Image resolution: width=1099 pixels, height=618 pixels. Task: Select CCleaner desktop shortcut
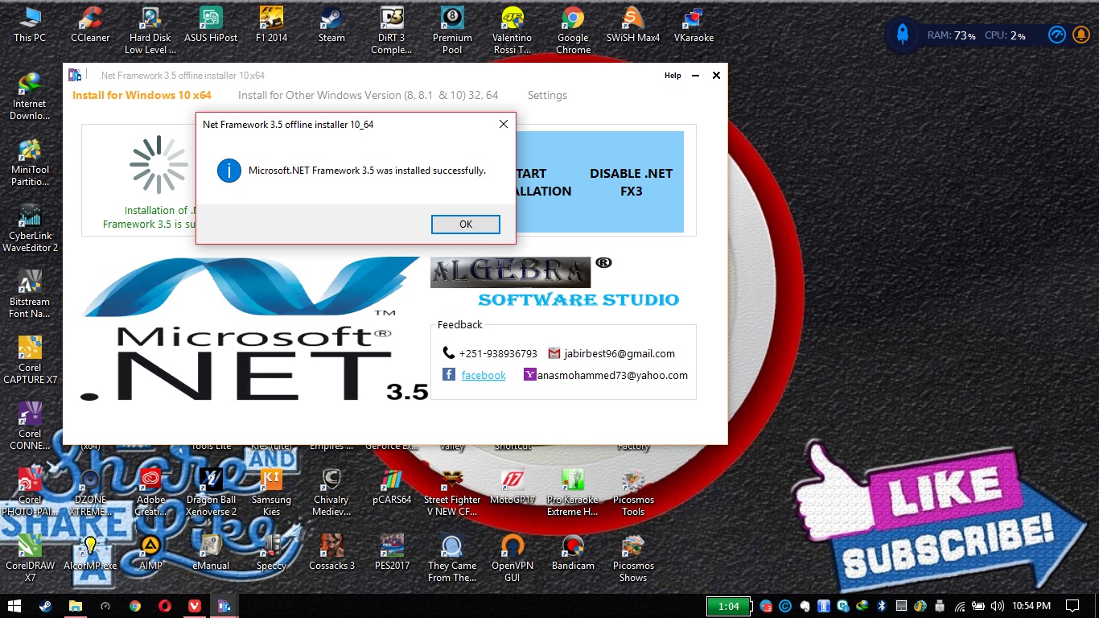point(90,25)
